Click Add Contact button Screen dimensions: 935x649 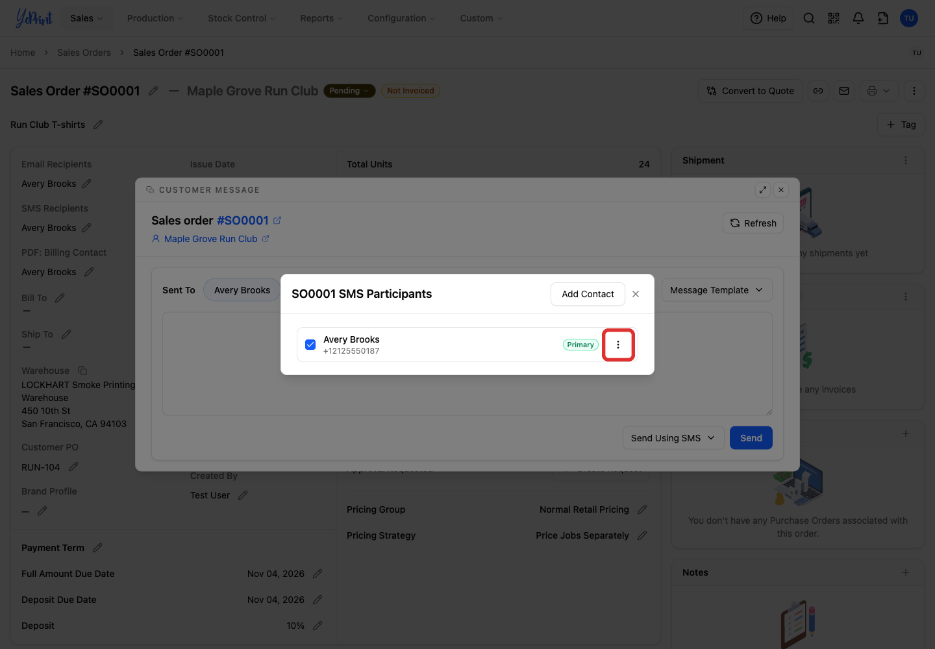(588, 294)
